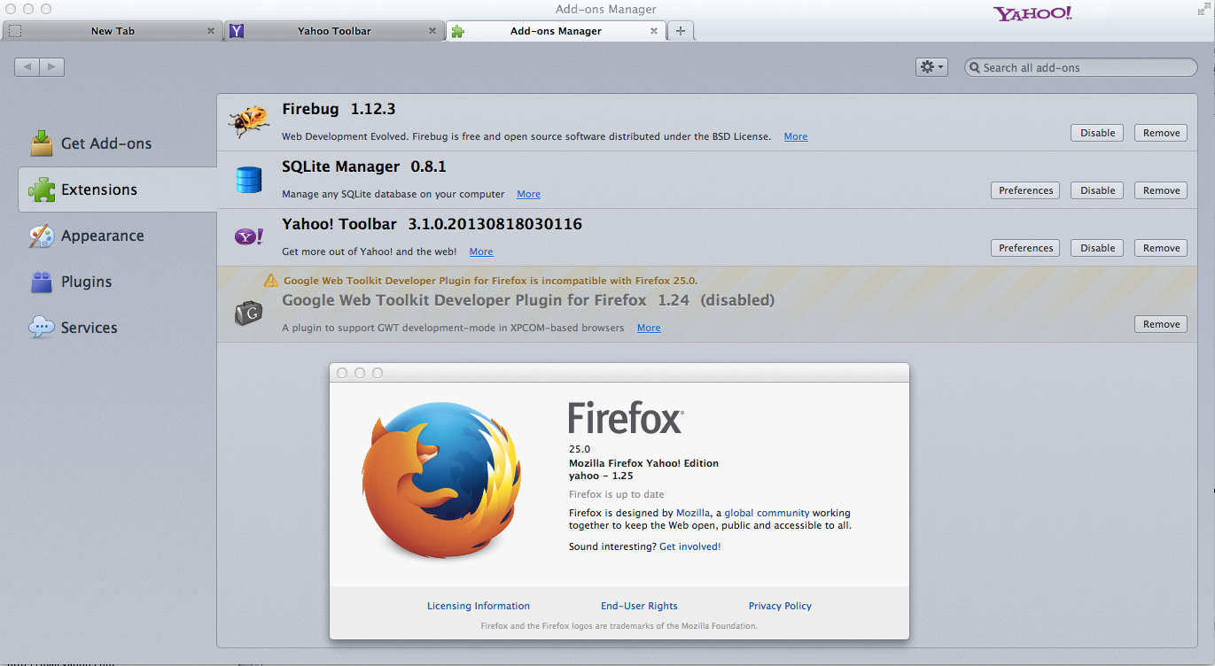Open a new tab with plus button
The image size is (1215, 666).
coord(681,31)
